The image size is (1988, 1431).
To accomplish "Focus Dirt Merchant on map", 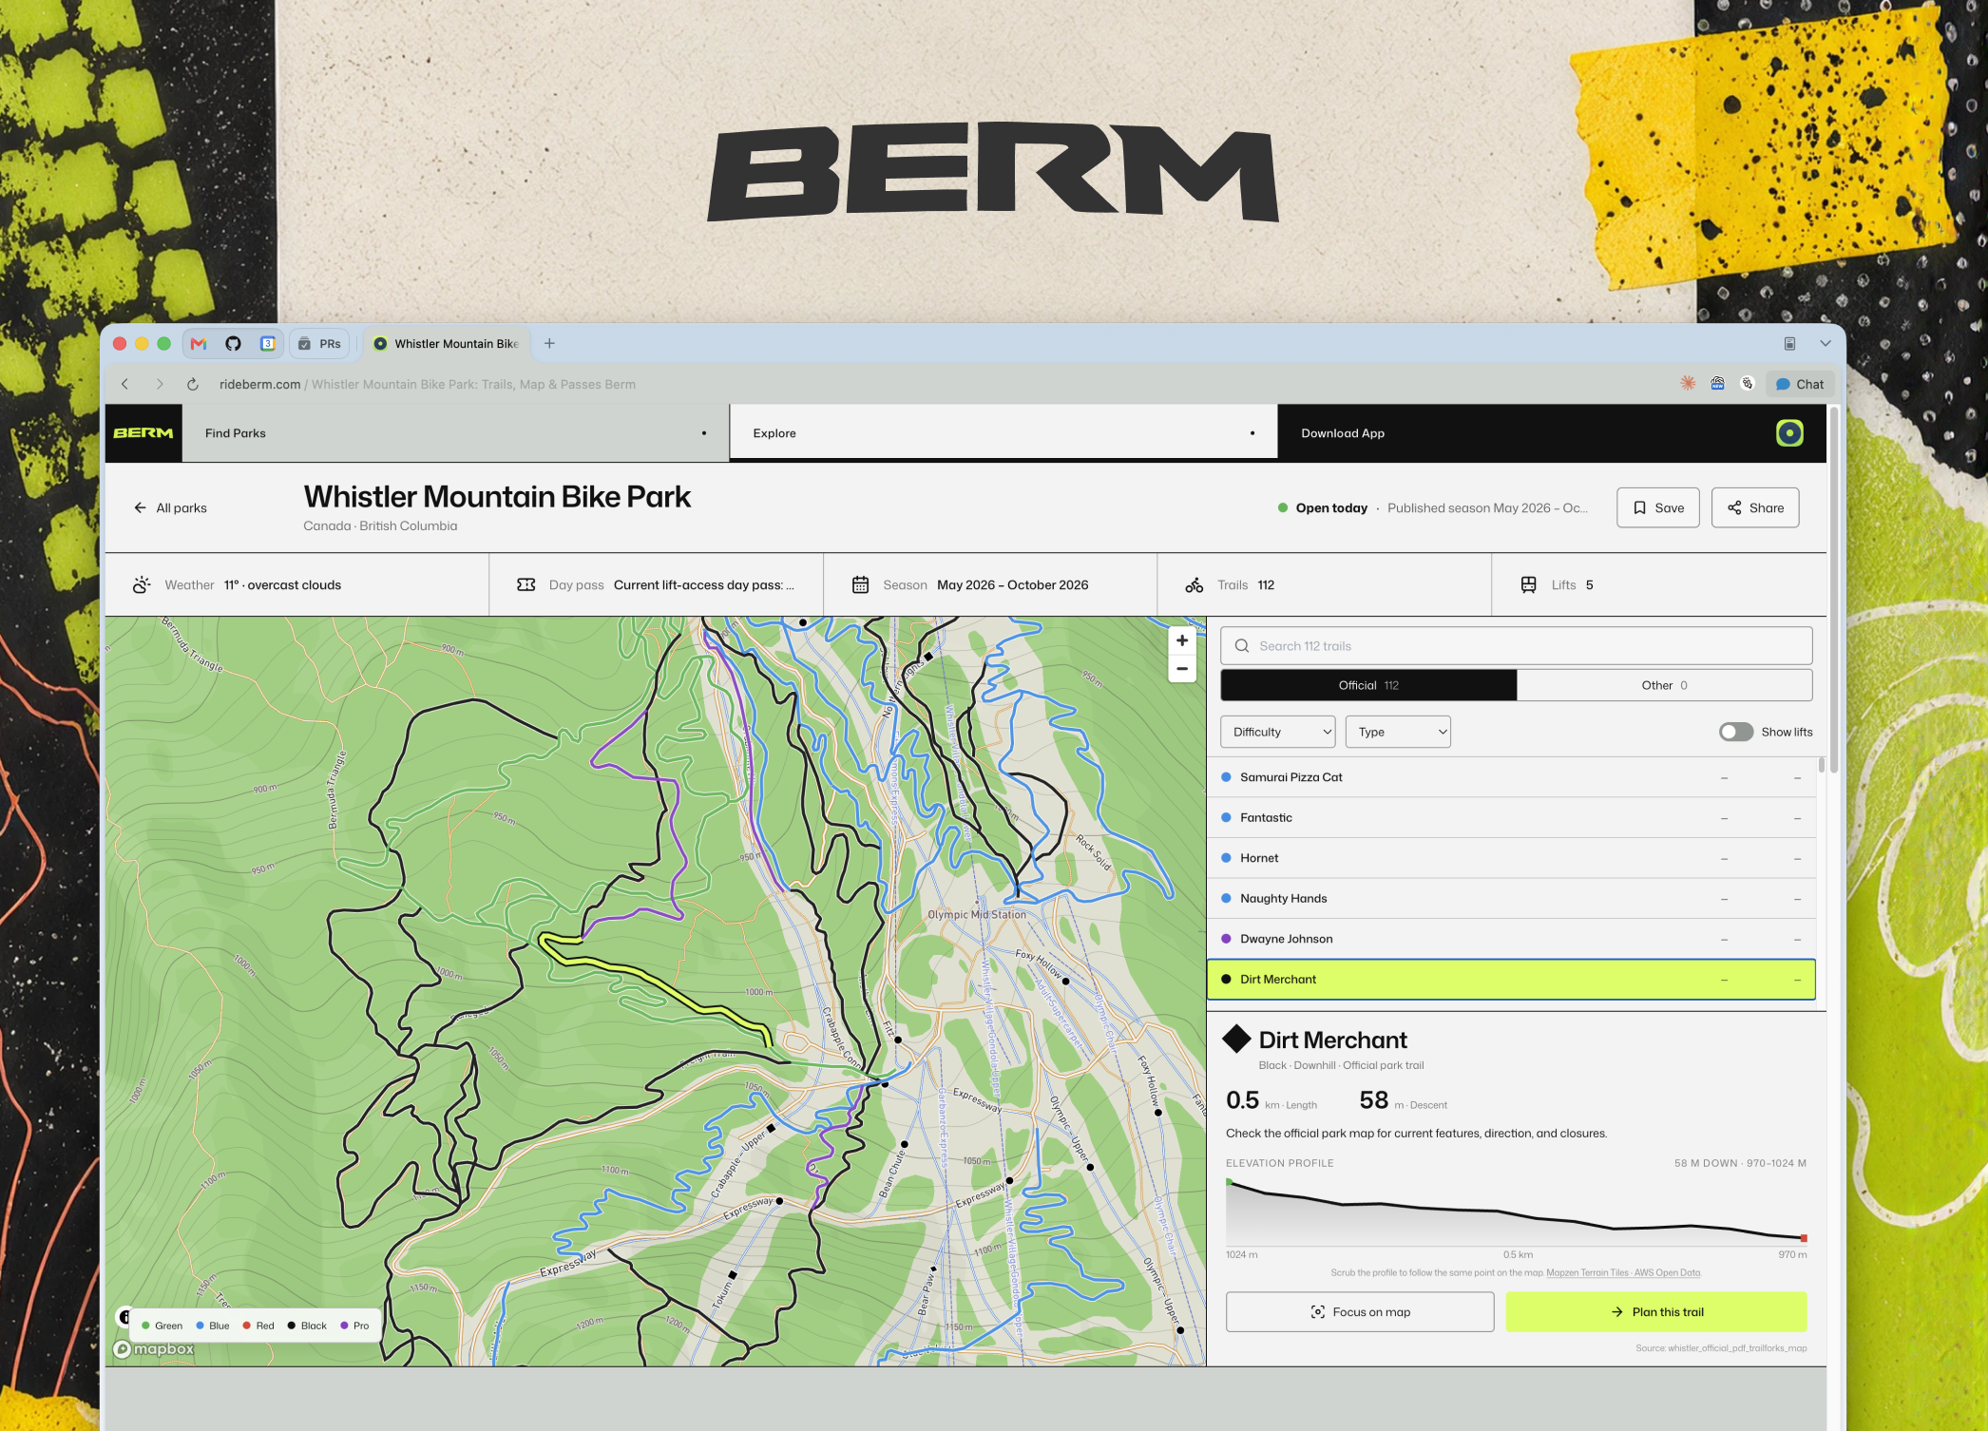I will coord(1360,1312).
